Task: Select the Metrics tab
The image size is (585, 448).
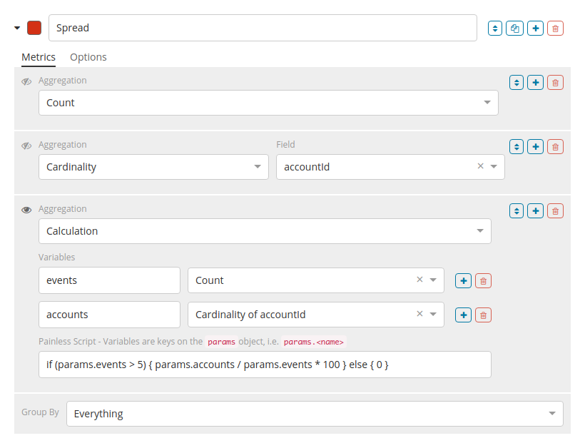Action: [x=38, y=57]
